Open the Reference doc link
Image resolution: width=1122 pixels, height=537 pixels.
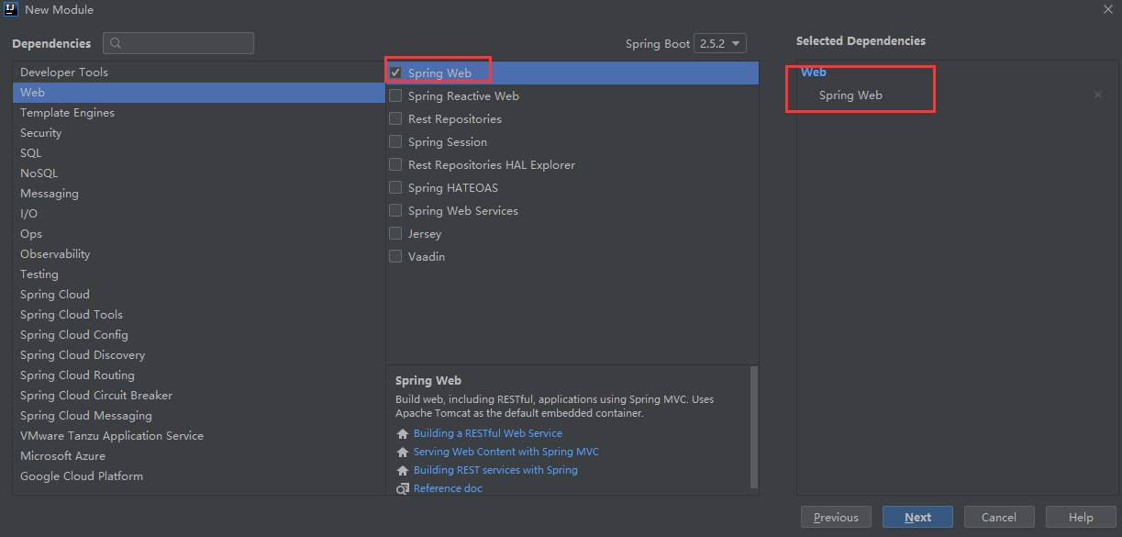448,488
